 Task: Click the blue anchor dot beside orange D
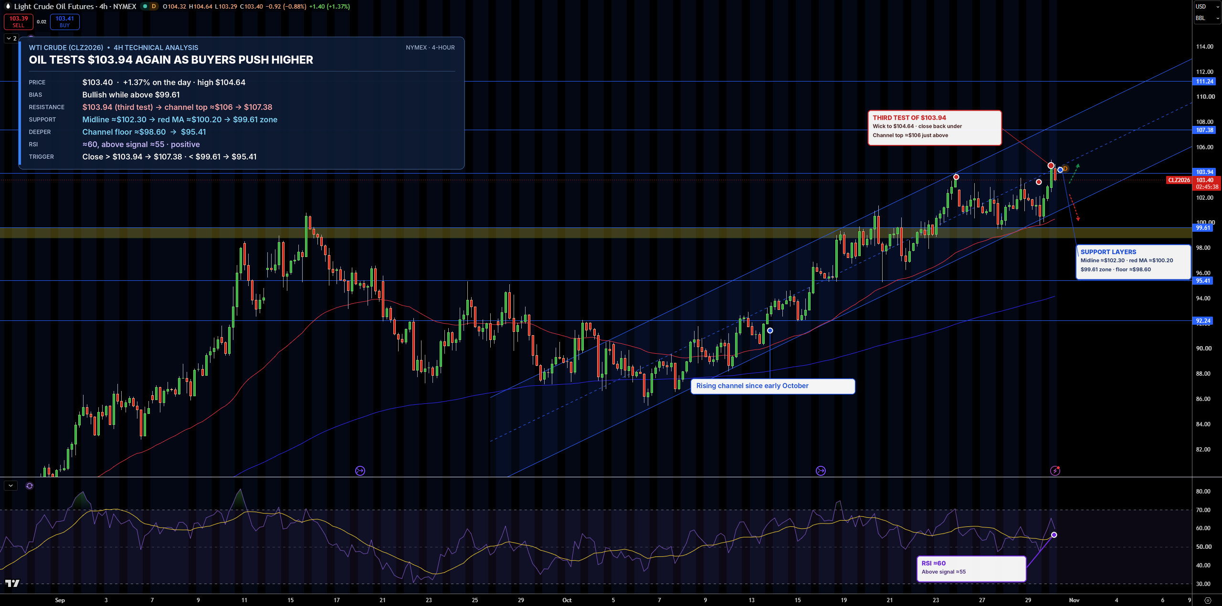[x=1060, y=170]
